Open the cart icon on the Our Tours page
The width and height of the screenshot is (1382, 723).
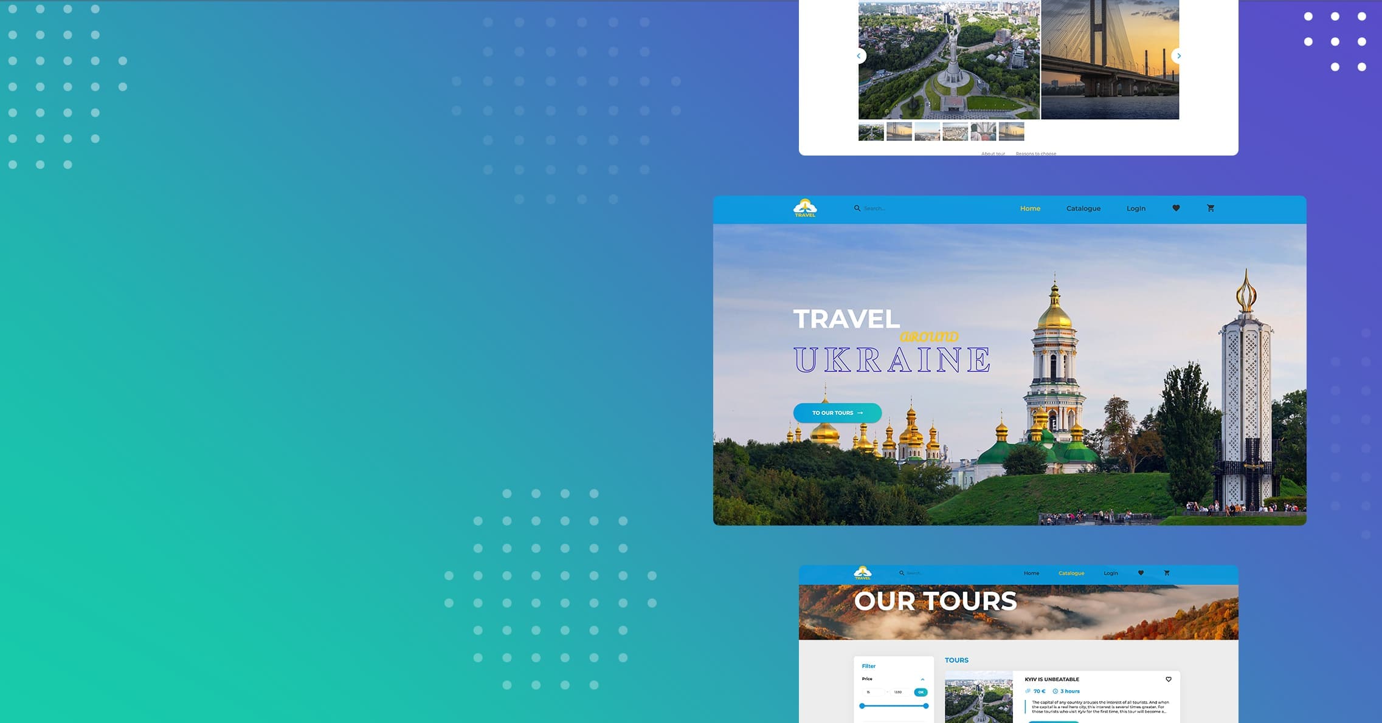coord(1167,573)
